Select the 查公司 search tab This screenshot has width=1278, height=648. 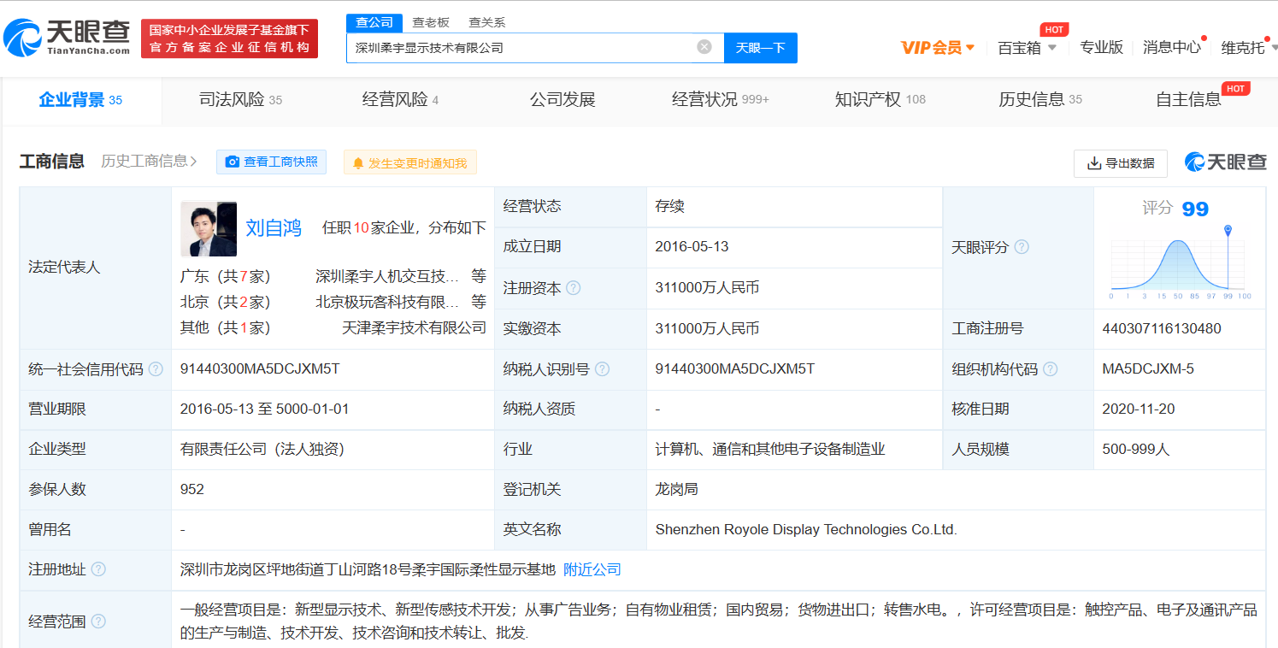(x=374, y=22)
